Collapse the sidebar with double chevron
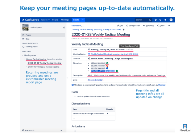Viewport: 195px width, 139px height. 61,131
